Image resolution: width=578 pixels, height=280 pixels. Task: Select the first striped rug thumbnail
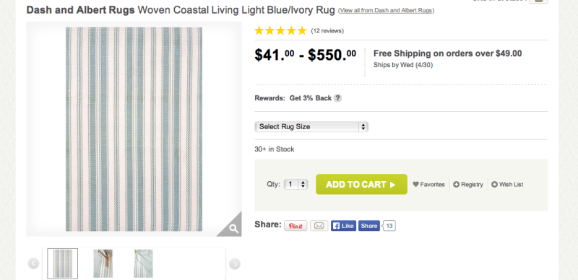(63, 263)
